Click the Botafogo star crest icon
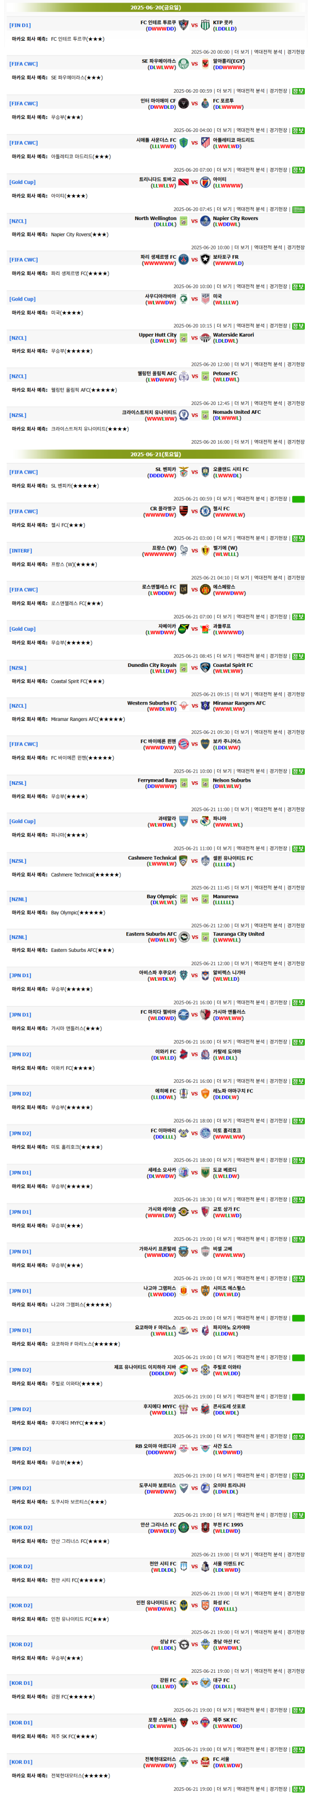The height and width of the screenshot is (1795, 309). (205, 259)
